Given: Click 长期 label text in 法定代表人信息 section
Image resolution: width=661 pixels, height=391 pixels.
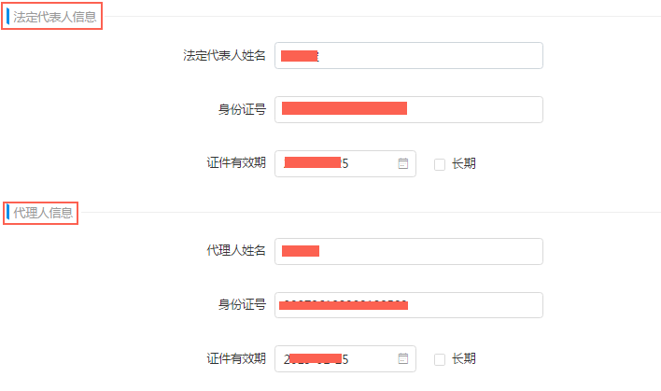Looking at the screenshot, I should [464, 164].
